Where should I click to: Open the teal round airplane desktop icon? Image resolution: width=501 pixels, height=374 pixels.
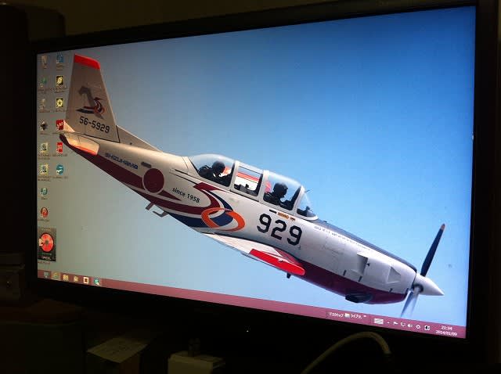point(59,169)
